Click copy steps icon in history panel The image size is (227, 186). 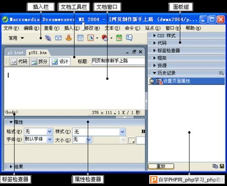pos(215,166)
